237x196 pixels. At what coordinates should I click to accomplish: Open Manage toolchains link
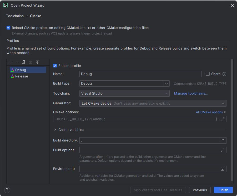[x=191, y=93]
